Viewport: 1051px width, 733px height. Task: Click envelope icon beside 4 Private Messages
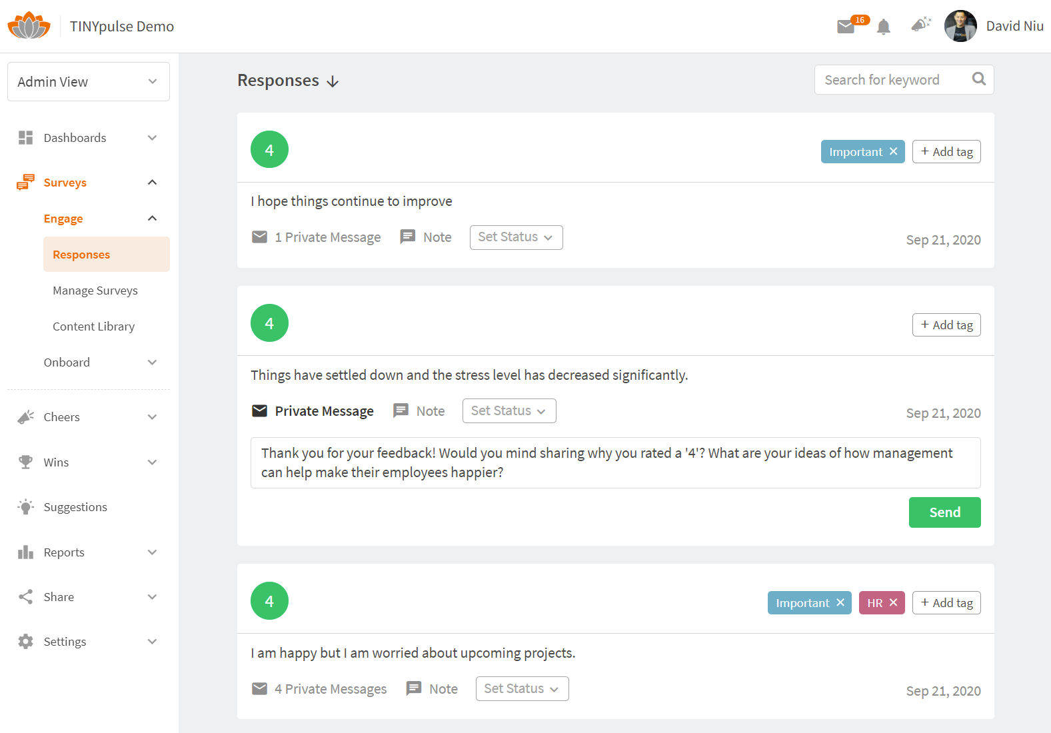pyautogui.click(x=259, y=688)
